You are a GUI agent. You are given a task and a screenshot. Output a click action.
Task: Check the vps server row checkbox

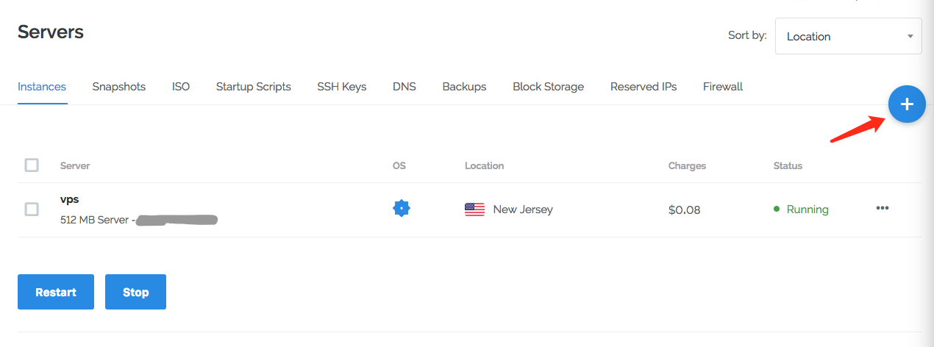[32, 210]
